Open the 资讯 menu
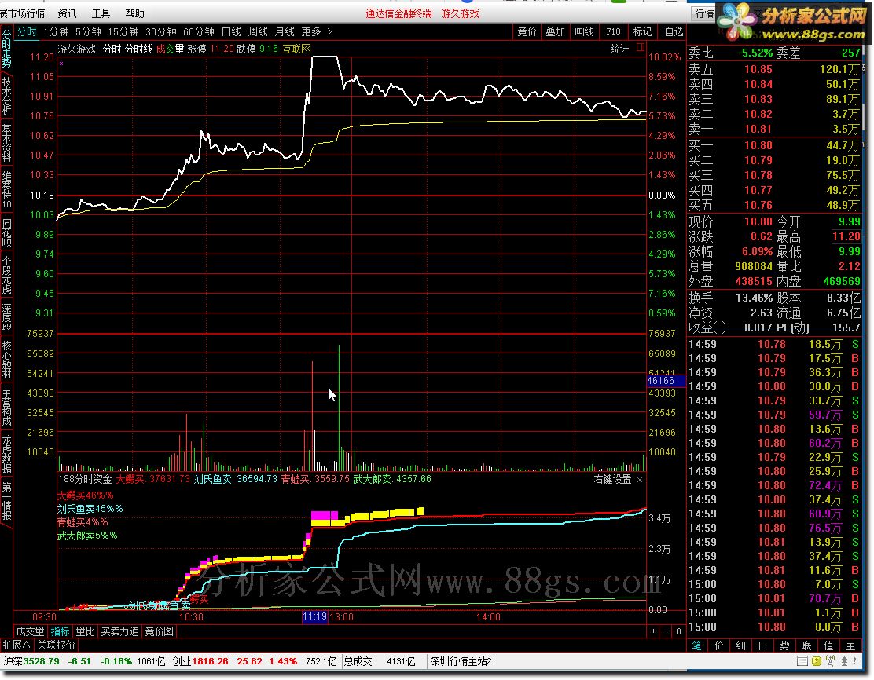 click(x=67, y=13)
